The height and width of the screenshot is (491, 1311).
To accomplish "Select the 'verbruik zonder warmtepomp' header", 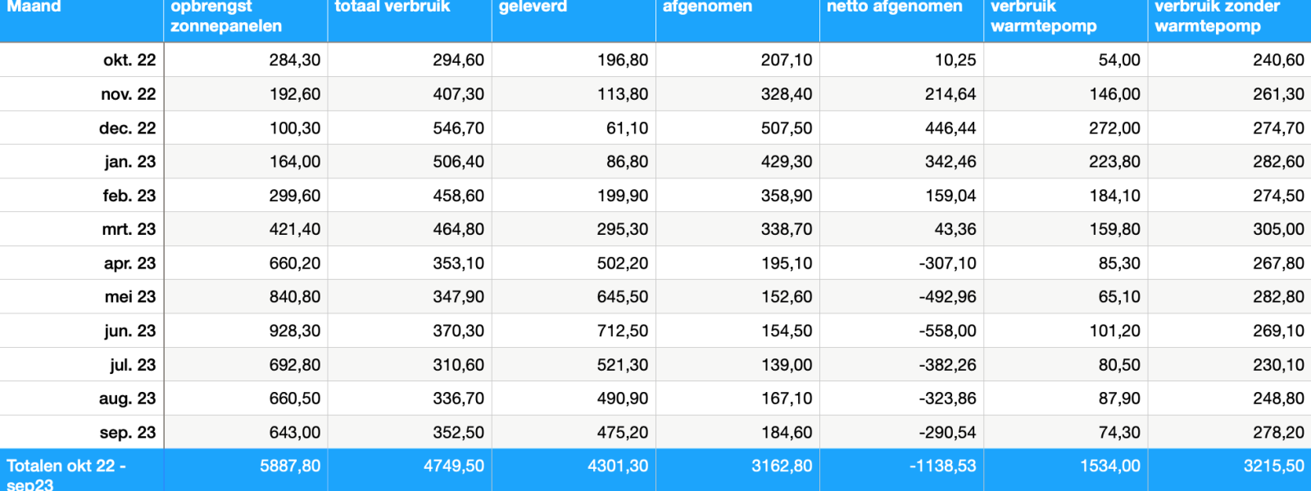I will (1217, 16).
